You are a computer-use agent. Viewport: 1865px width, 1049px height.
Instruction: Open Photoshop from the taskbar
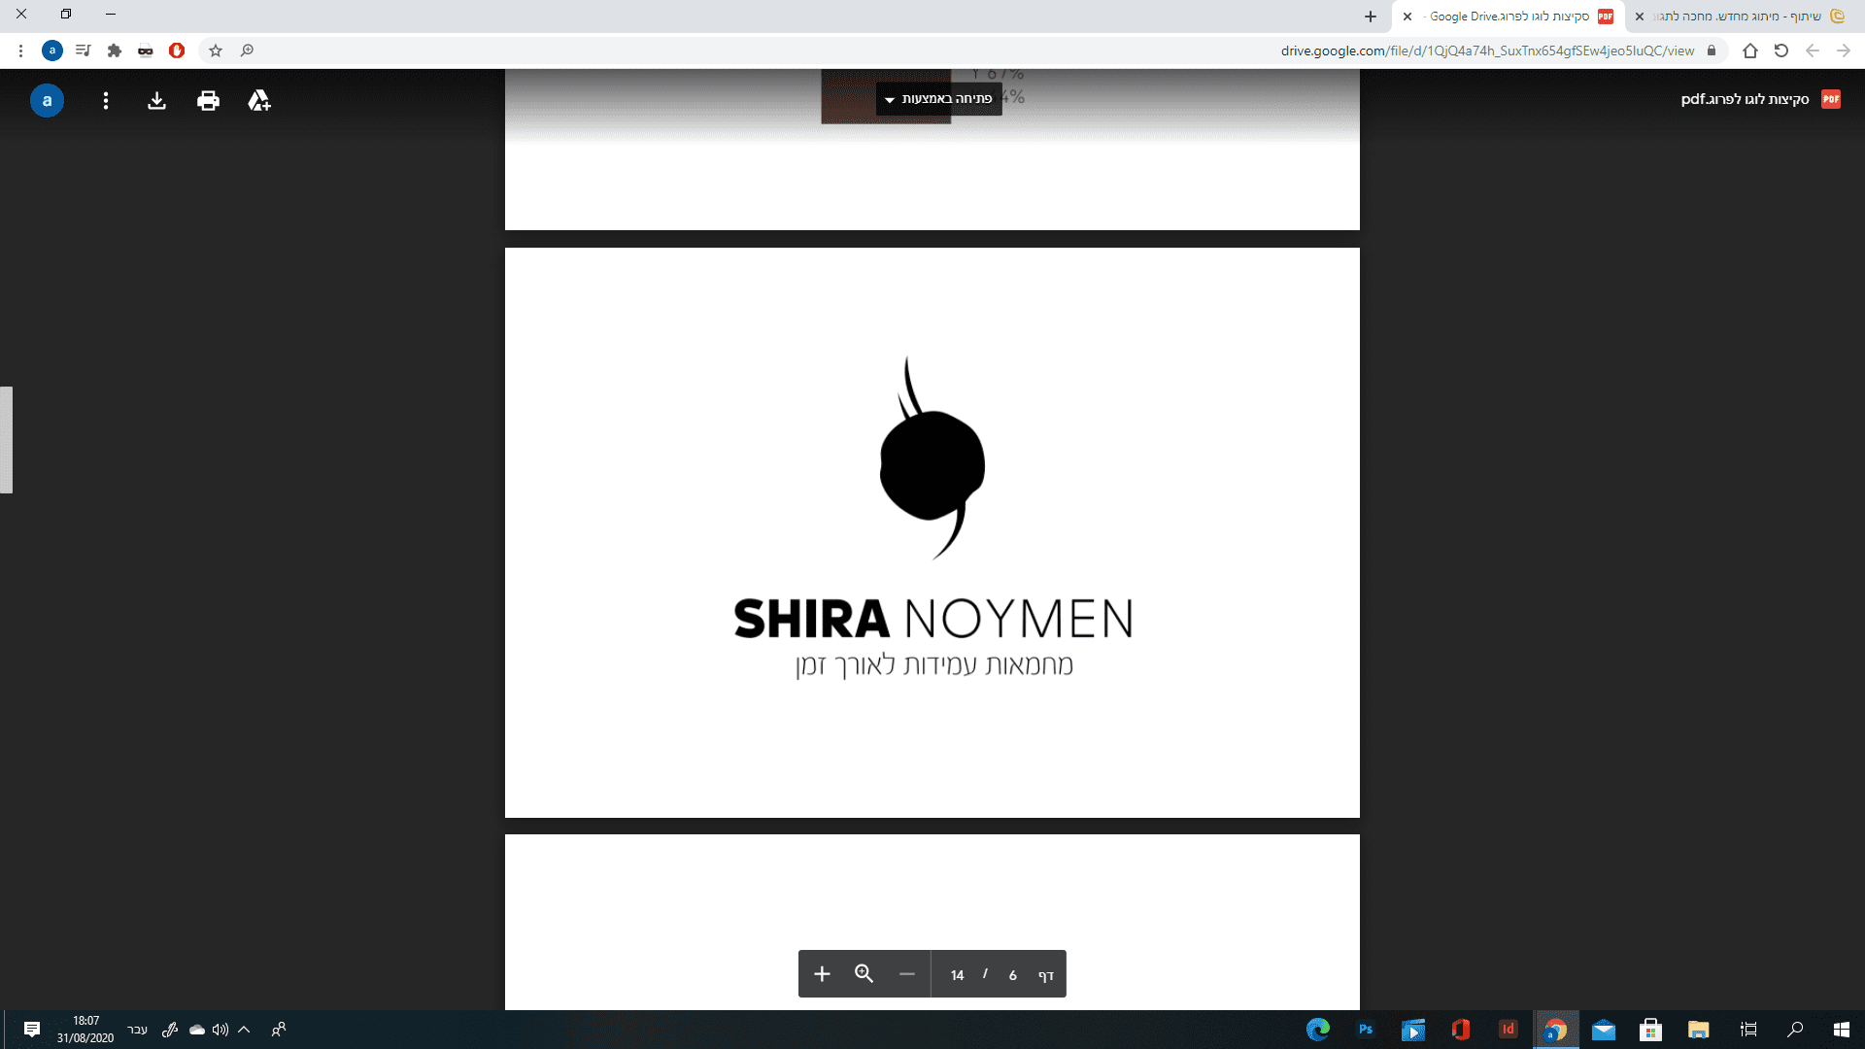(1365, 1030)
